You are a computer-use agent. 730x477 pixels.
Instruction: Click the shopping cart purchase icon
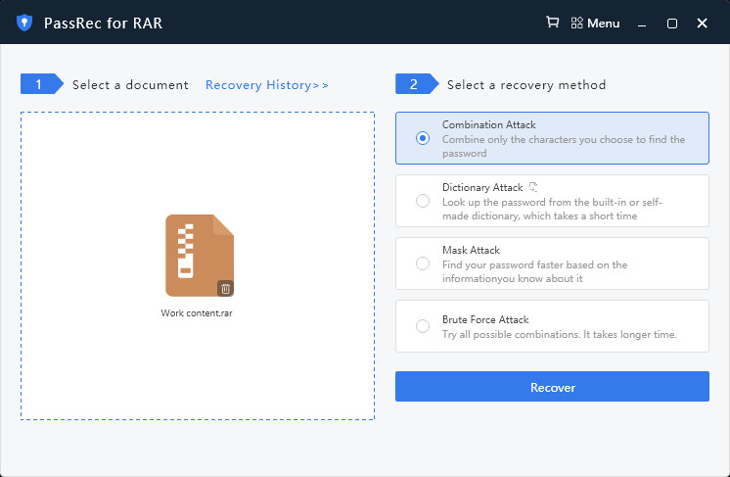[552, 22]
